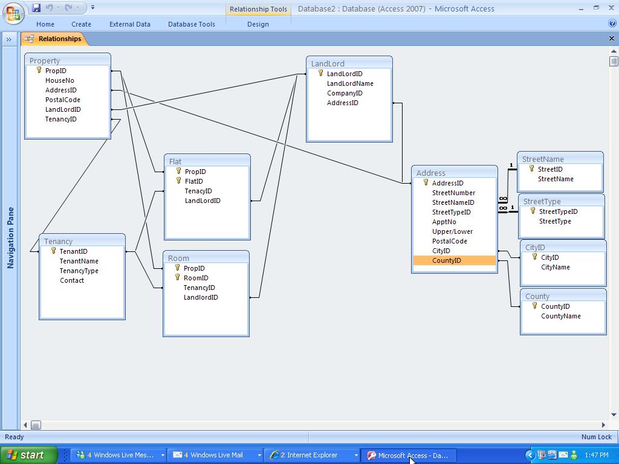Click the Redo arrow icon
This screenshot has height=464, width=619.
(68, 7)
